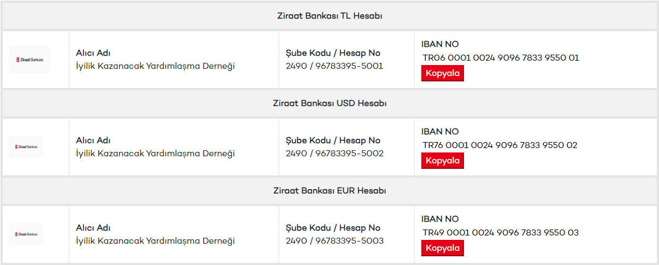The image size is (659, 265).
Task: Click IBAN number ending in 9550 01
Action: click(501, 57)
